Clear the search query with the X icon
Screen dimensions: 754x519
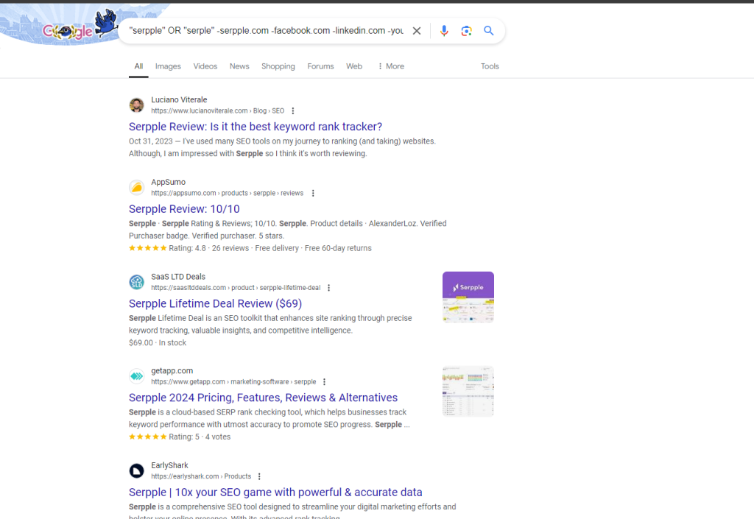[417, 31]
